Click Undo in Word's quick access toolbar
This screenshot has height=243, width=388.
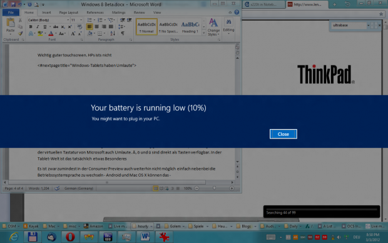point(20,4)
